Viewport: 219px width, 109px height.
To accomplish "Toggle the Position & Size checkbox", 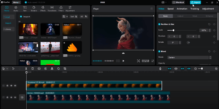I will (x=159, y=24).
